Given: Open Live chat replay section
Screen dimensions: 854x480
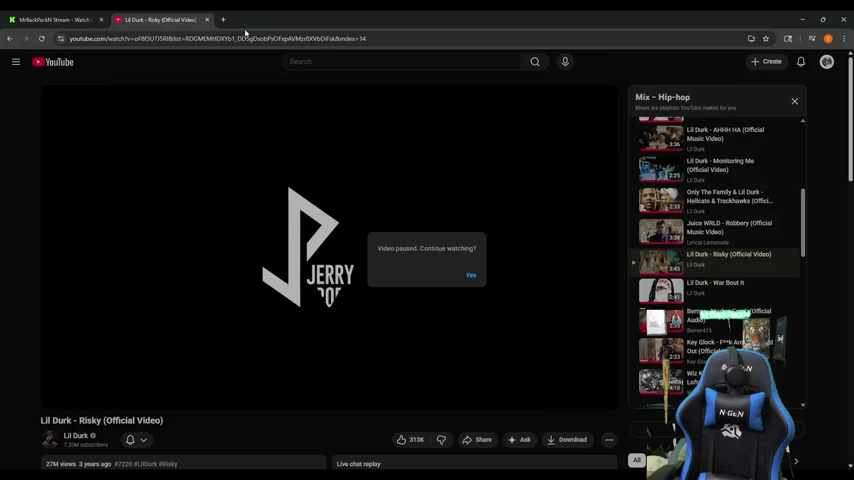Looking at the screenshot, I should tap(474, 464).
